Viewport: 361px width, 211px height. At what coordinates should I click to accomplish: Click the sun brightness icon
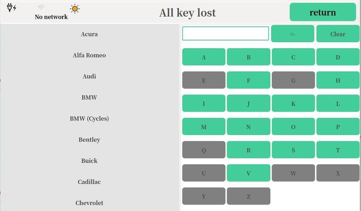tap(75, 9)
